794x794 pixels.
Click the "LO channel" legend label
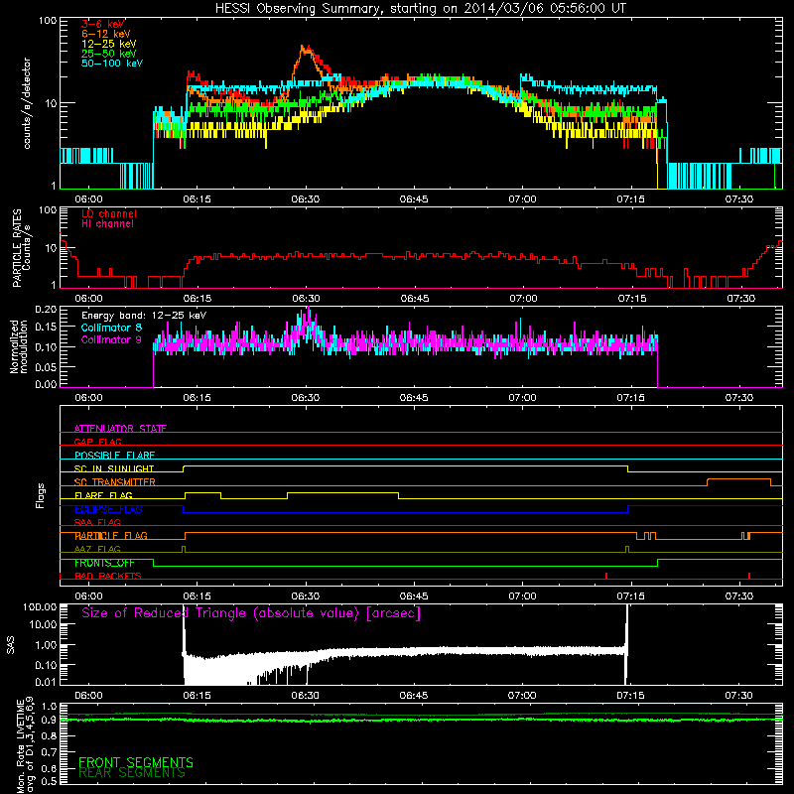[x=109, y=213]
